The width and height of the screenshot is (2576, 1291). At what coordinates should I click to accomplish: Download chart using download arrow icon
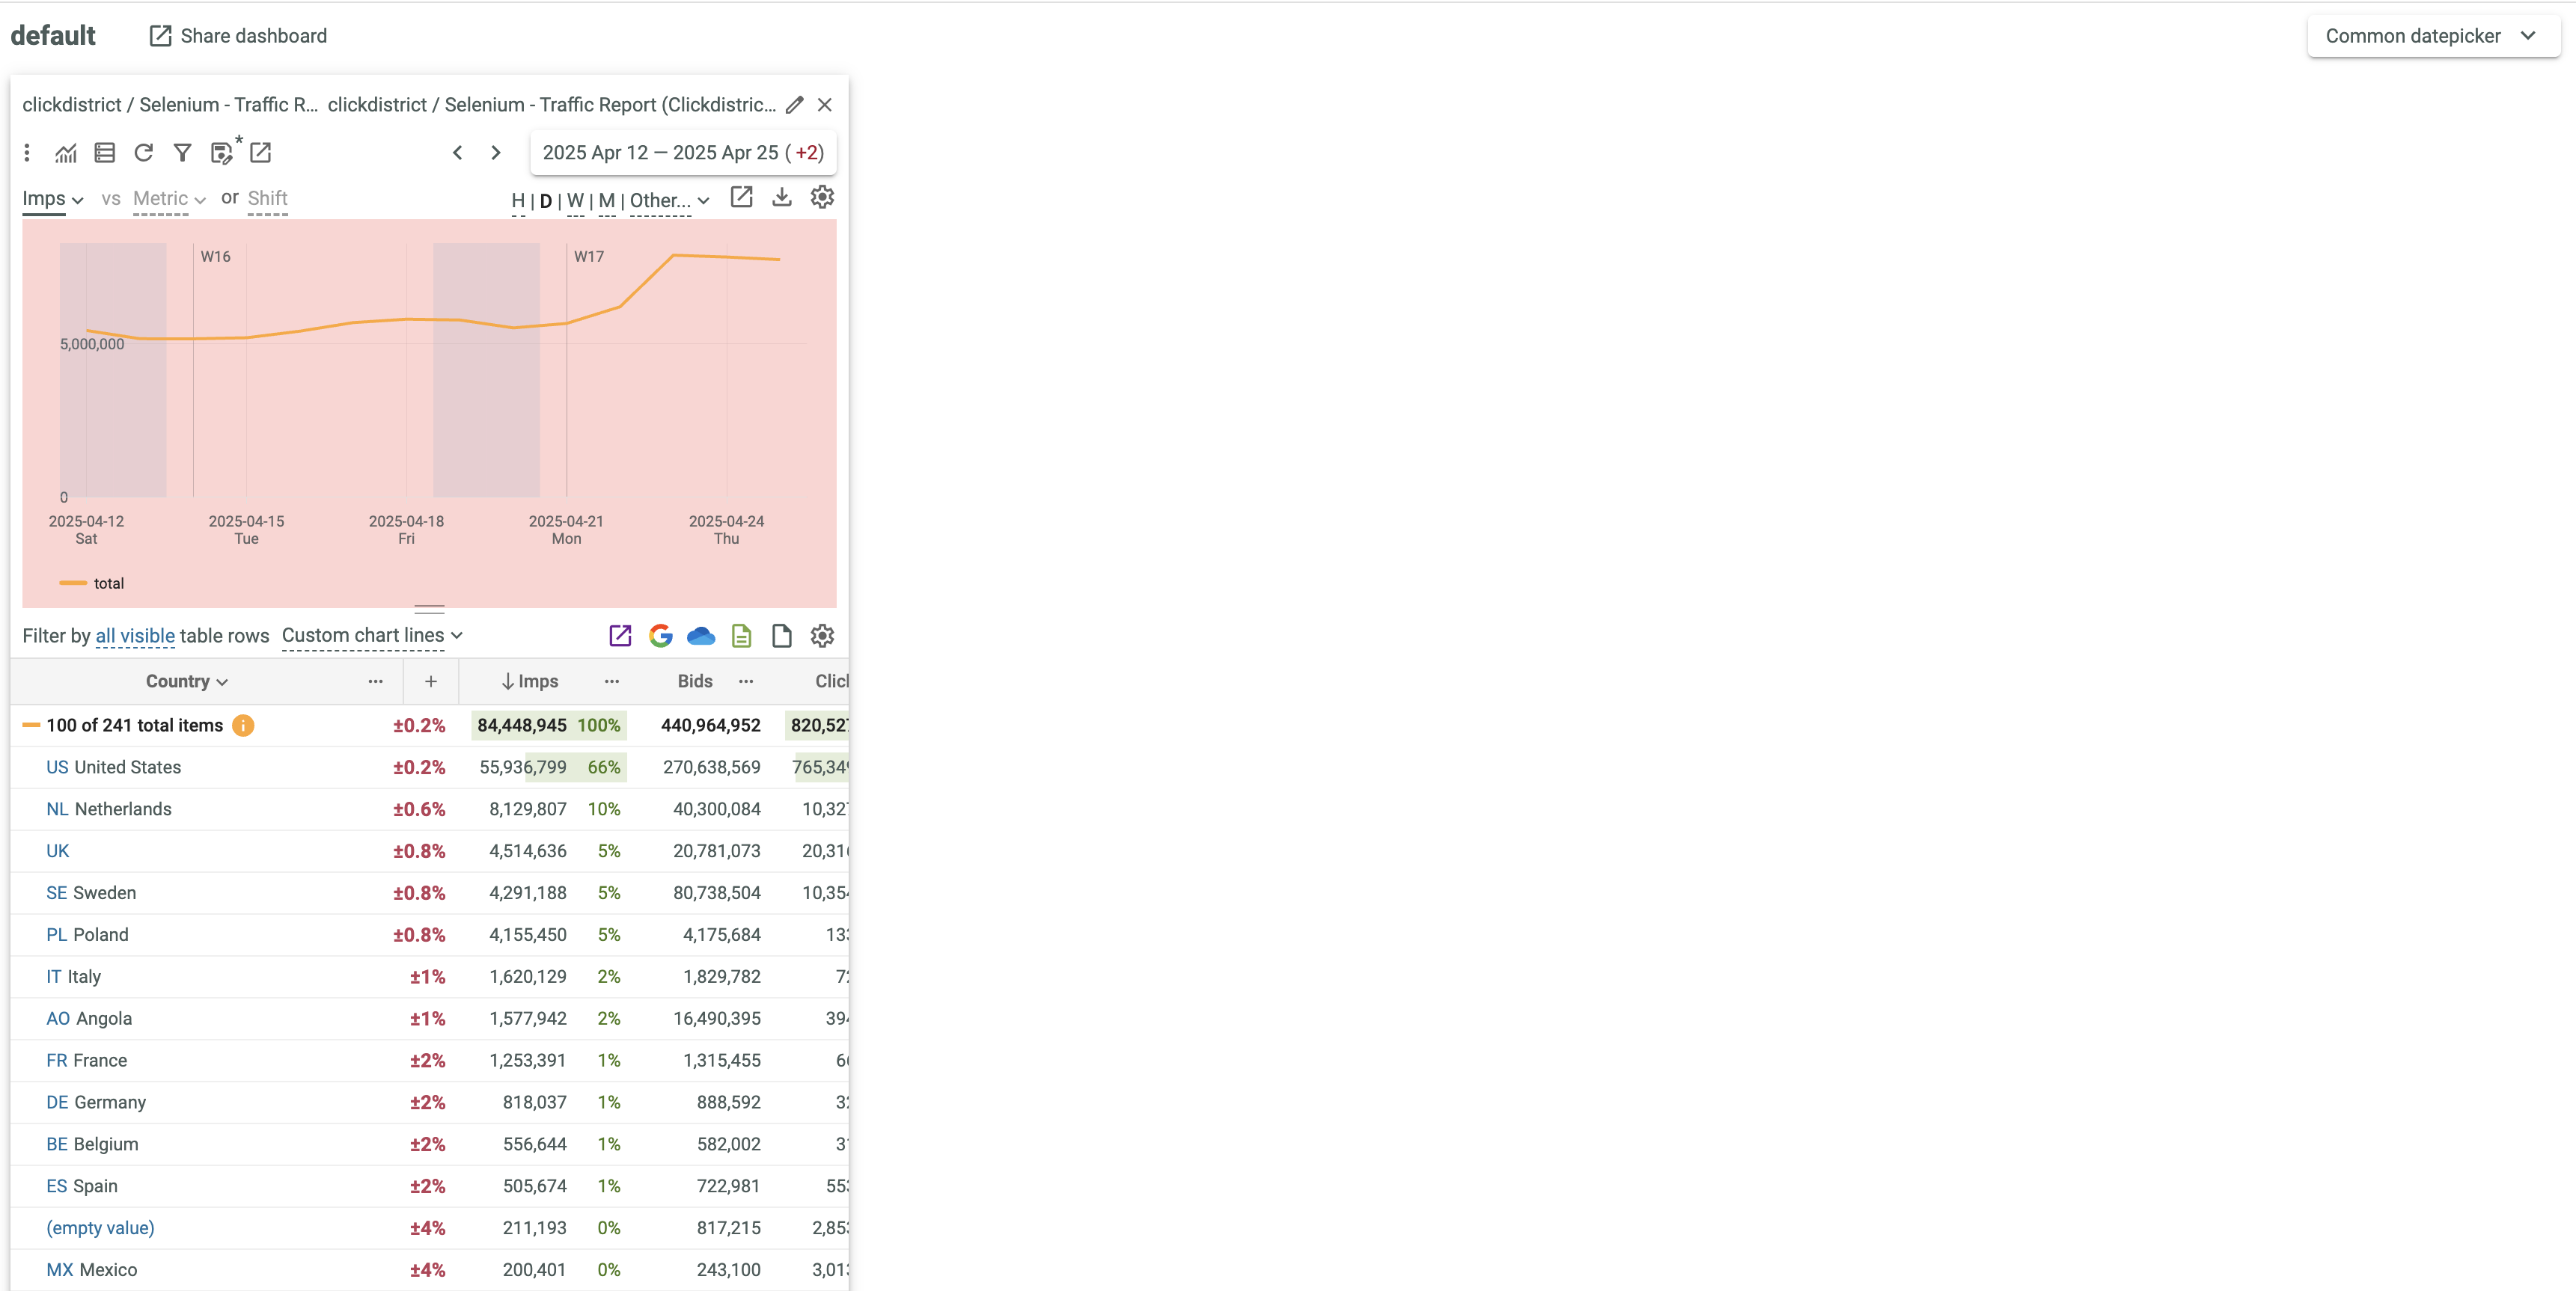pyautogui.click(x=782, y=198)
